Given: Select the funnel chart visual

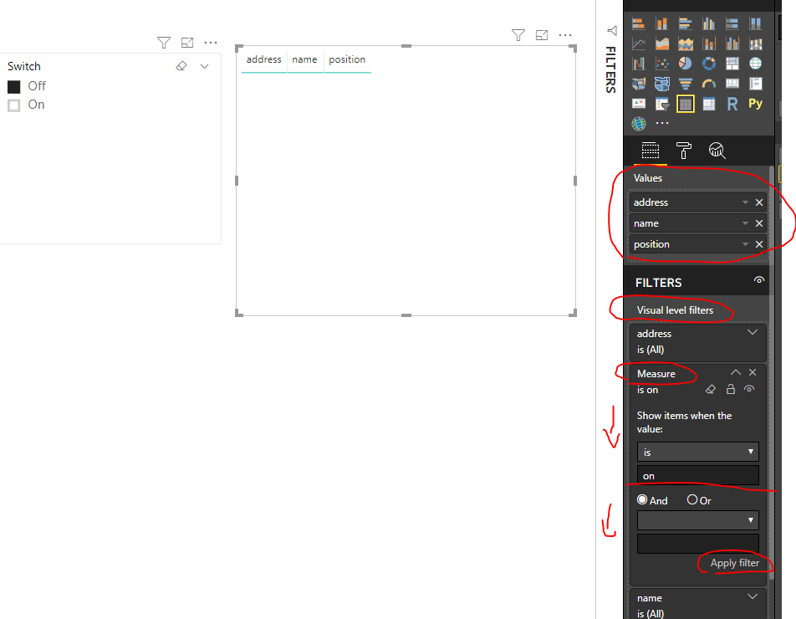Looking at the screenshot, I should click(x=686, y=84).
